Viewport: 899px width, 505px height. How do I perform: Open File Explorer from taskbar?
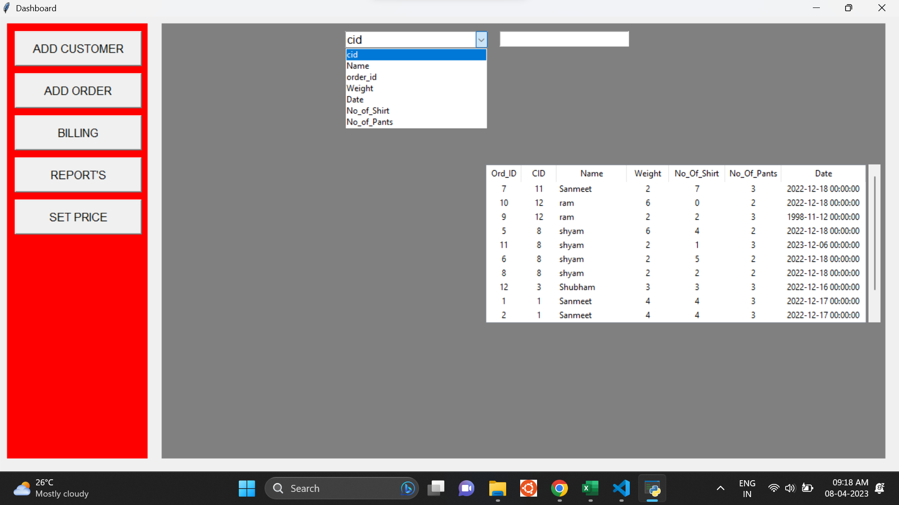(497, 489)
